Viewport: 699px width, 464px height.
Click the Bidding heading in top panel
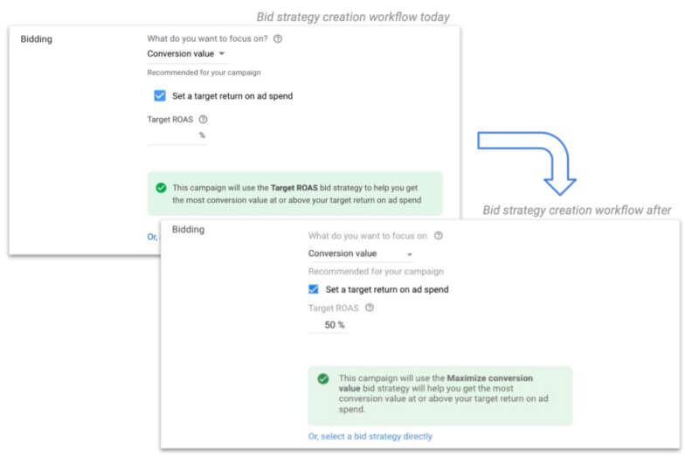(x=36, y=39)
